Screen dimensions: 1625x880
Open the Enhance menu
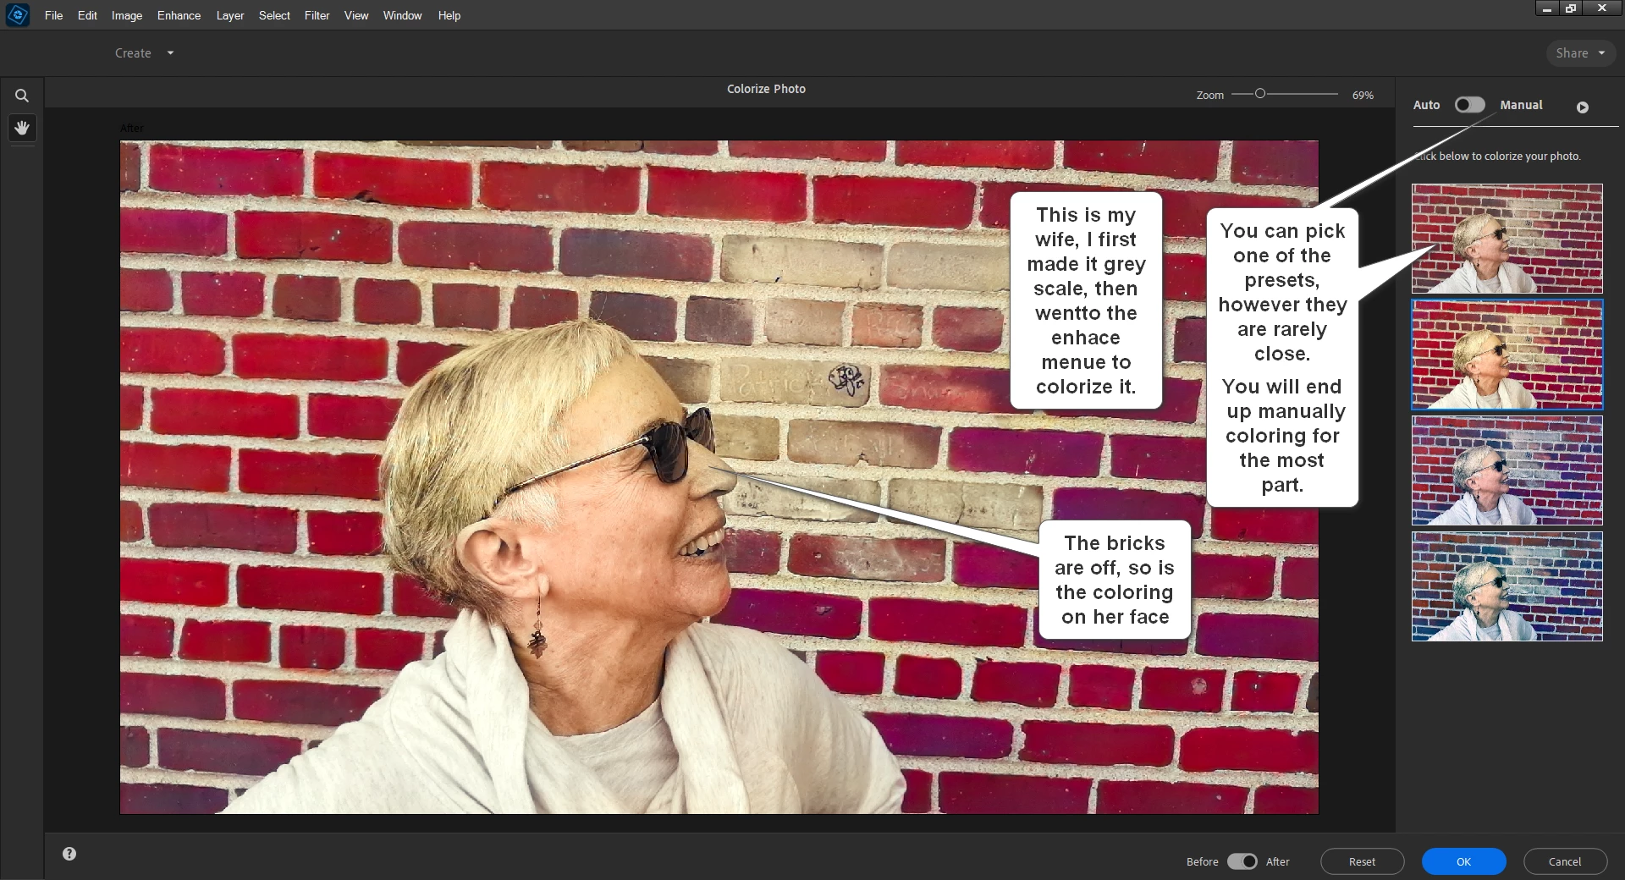pos(179,15)
